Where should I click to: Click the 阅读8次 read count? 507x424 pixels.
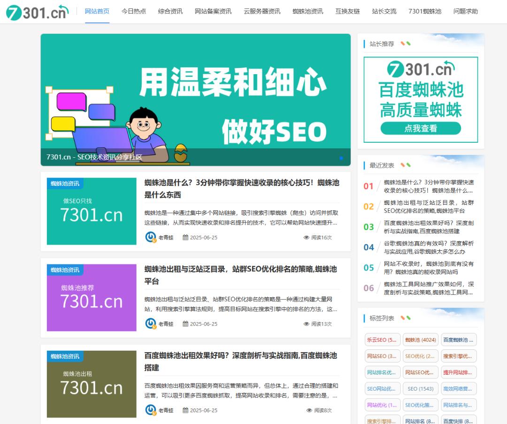point(323,410)
